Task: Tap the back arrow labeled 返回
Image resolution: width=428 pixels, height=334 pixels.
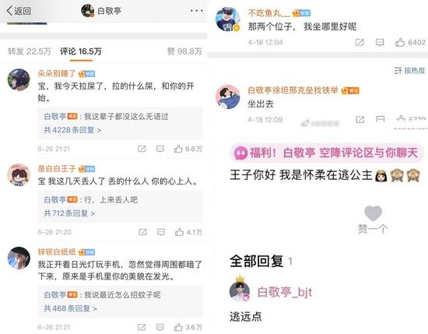Action: (19, 11)
